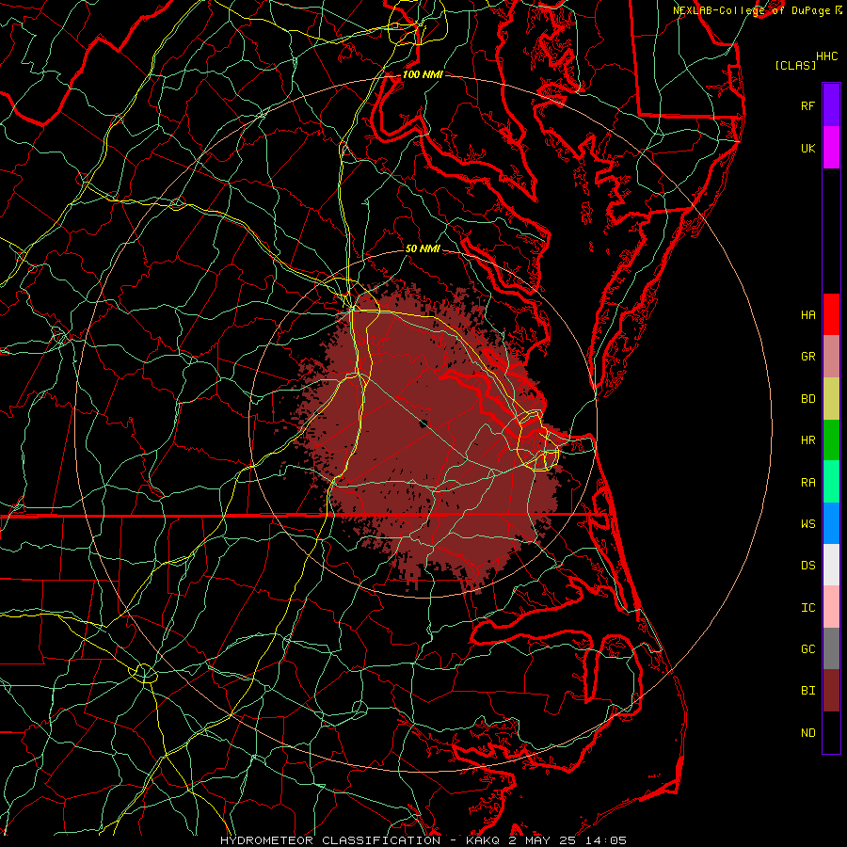This screenshot has width=847, height=847.
Task: Click the BI legend label
Action: click(807, 691)
